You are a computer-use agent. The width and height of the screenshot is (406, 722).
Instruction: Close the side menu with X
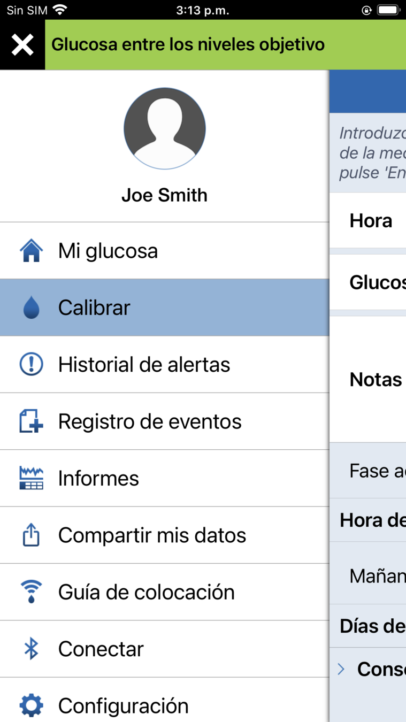tap(22, 45)
